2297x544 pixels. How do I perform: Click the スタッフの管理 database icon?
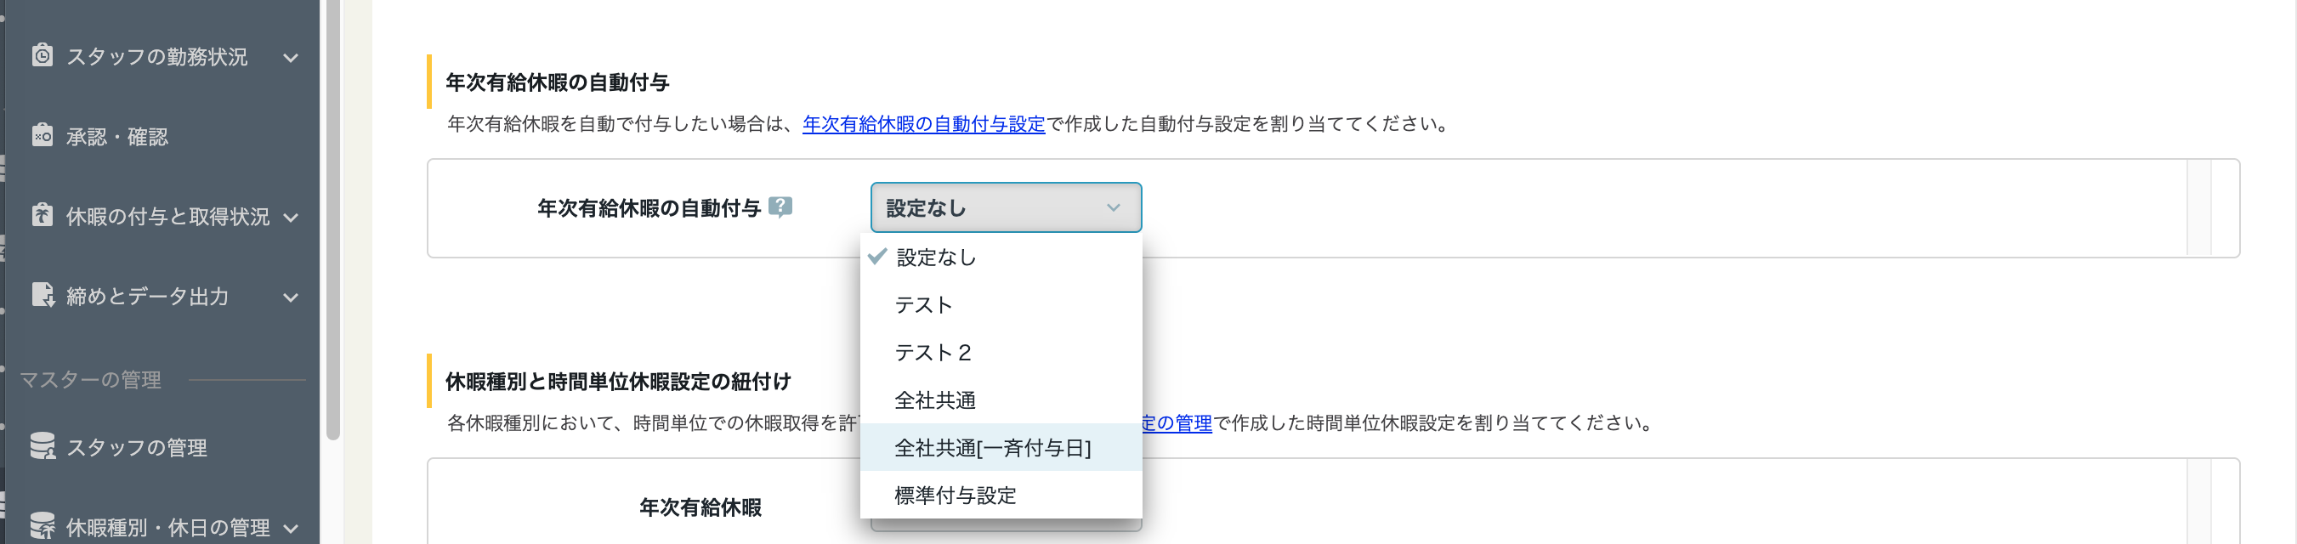42,446
